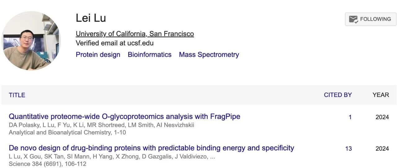This screenshot has height=168, width=397.
Task: Open the Bioinformatics interest tag
Action: (149, 55)
